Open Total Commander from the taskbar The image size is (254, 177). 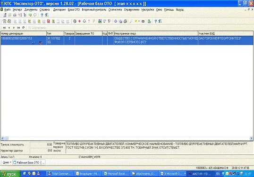tap(60, 174)
